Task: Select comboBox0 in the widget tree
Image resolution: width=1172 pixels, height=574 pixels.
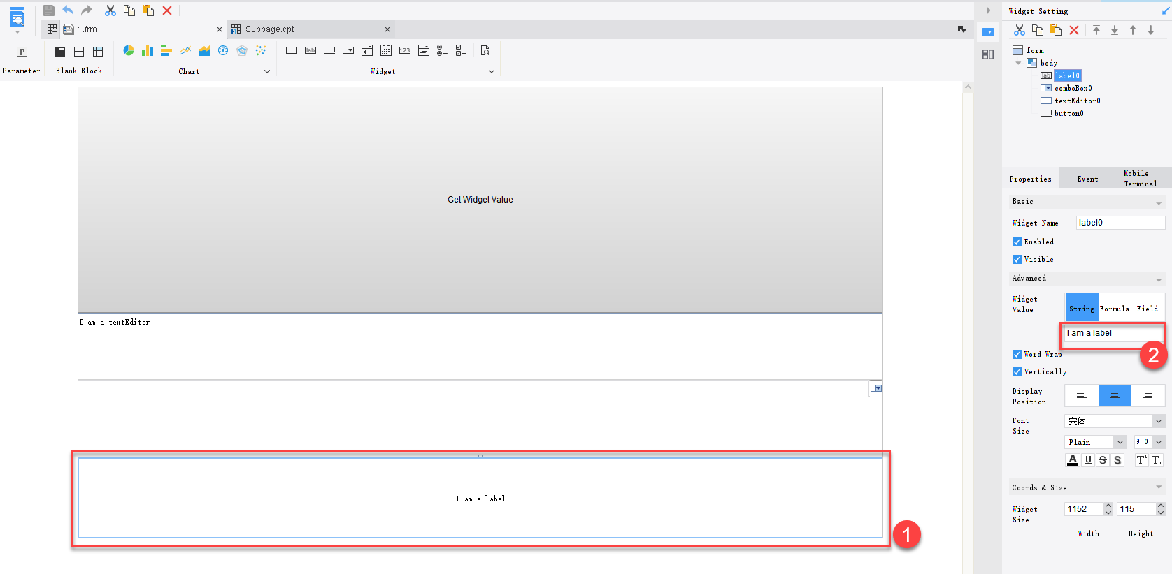Action: [x=1073, y=88]
